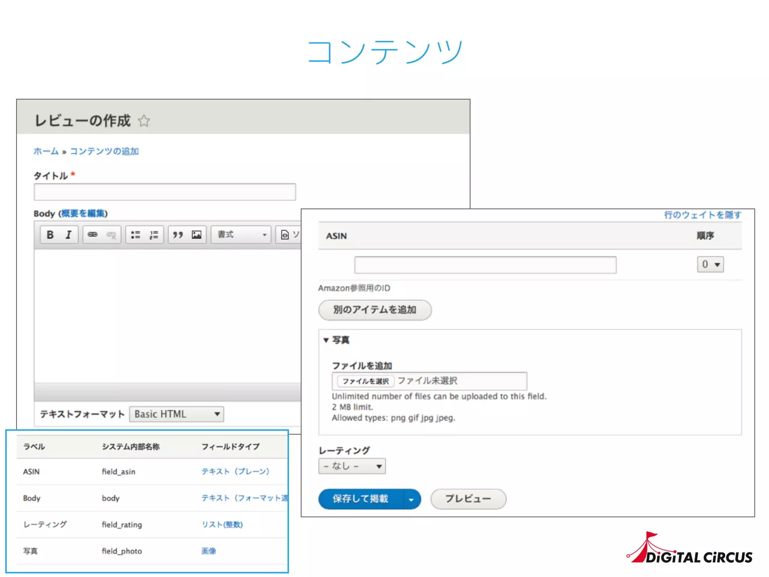Click the 保存して掲載 button
Viewport: 769px width, 577px height.
360,499
